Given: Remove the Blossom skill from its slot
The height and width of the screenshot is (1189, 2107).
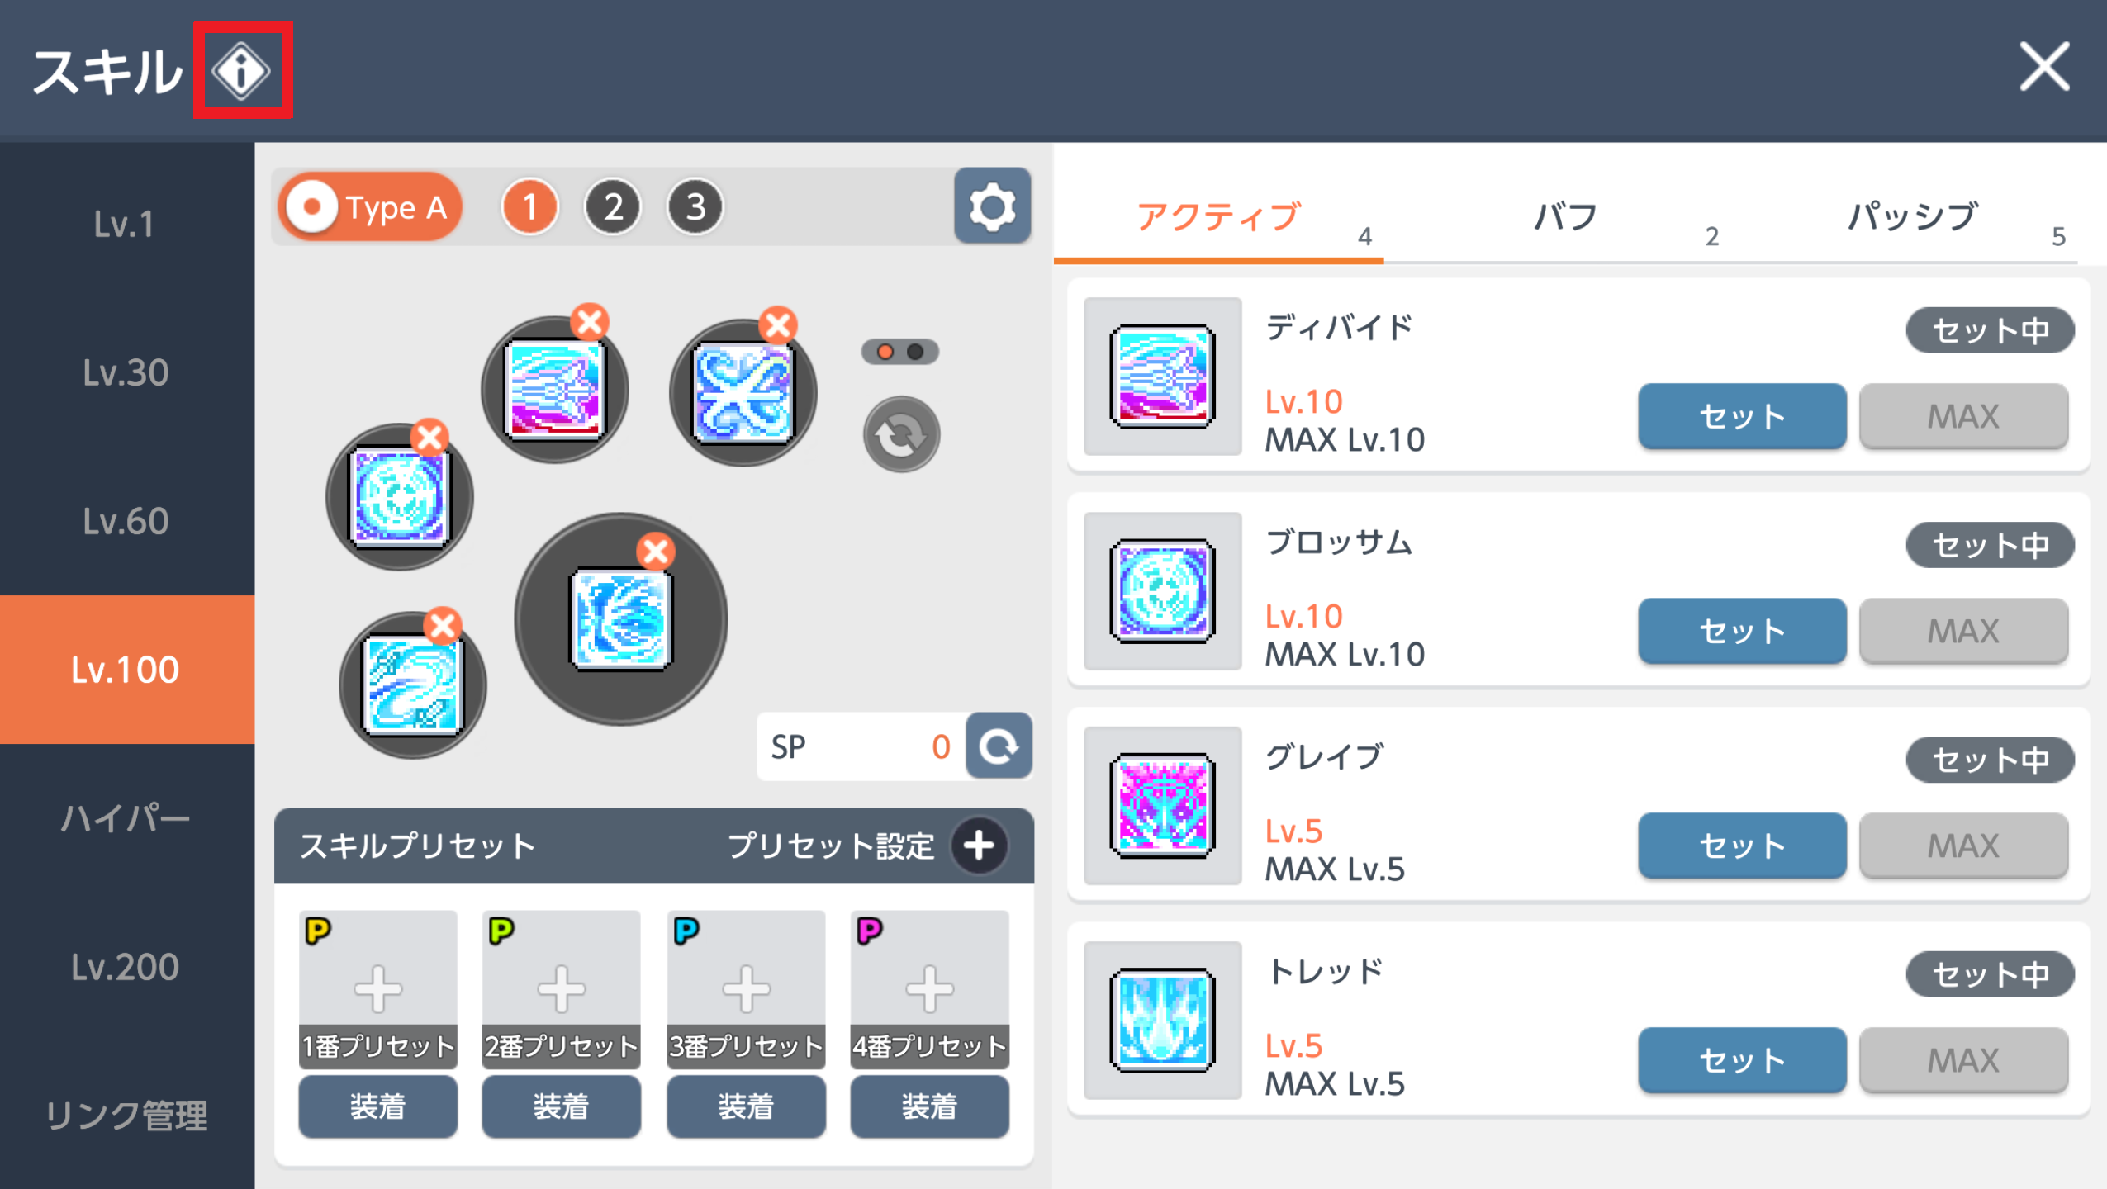Looking at the screenshot, I should 429,438.
